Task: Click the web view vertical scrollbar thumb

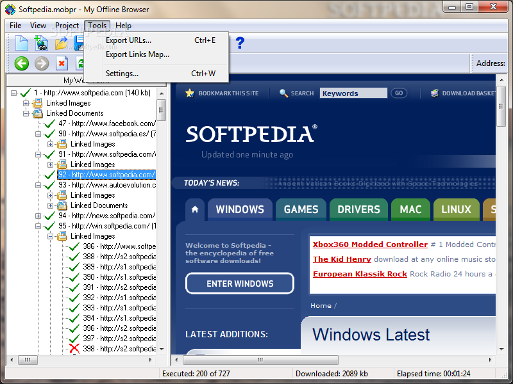Action: point(501,106)
